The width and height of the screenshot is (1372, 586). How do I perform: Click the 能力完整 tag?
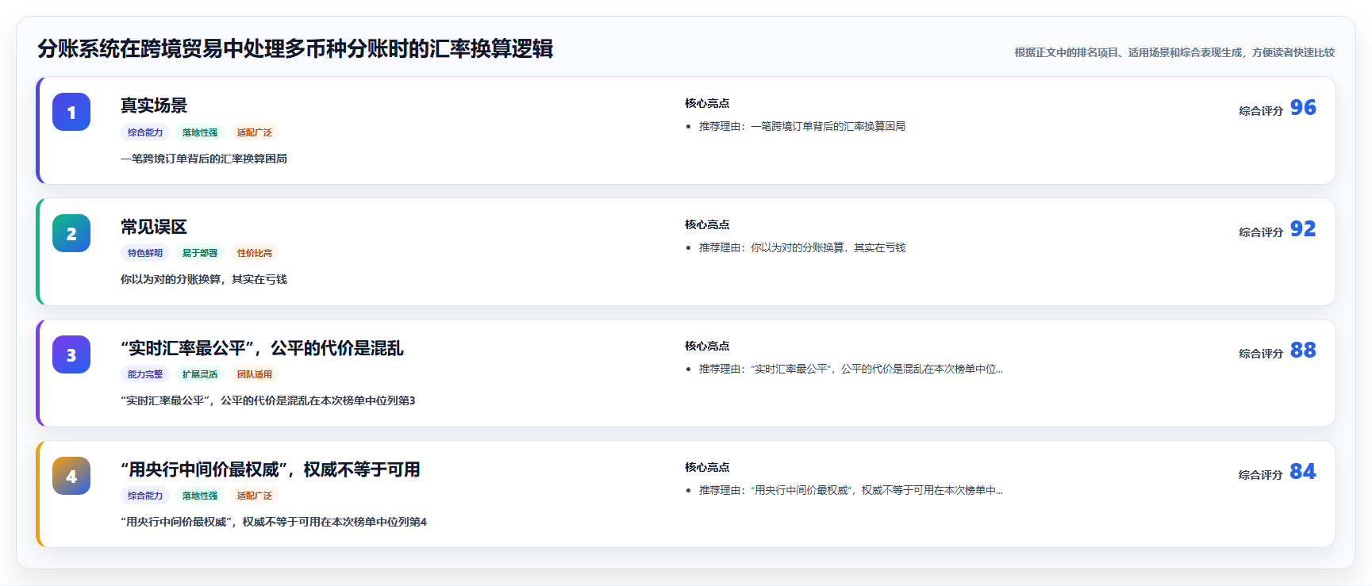(x=145, y=374)
